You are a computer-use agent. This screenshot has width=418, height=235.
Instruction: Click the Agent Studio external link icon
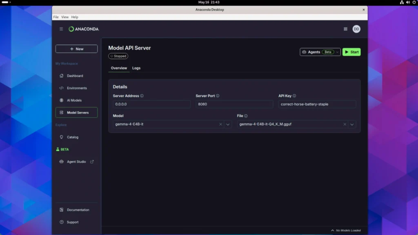point(92,162)
